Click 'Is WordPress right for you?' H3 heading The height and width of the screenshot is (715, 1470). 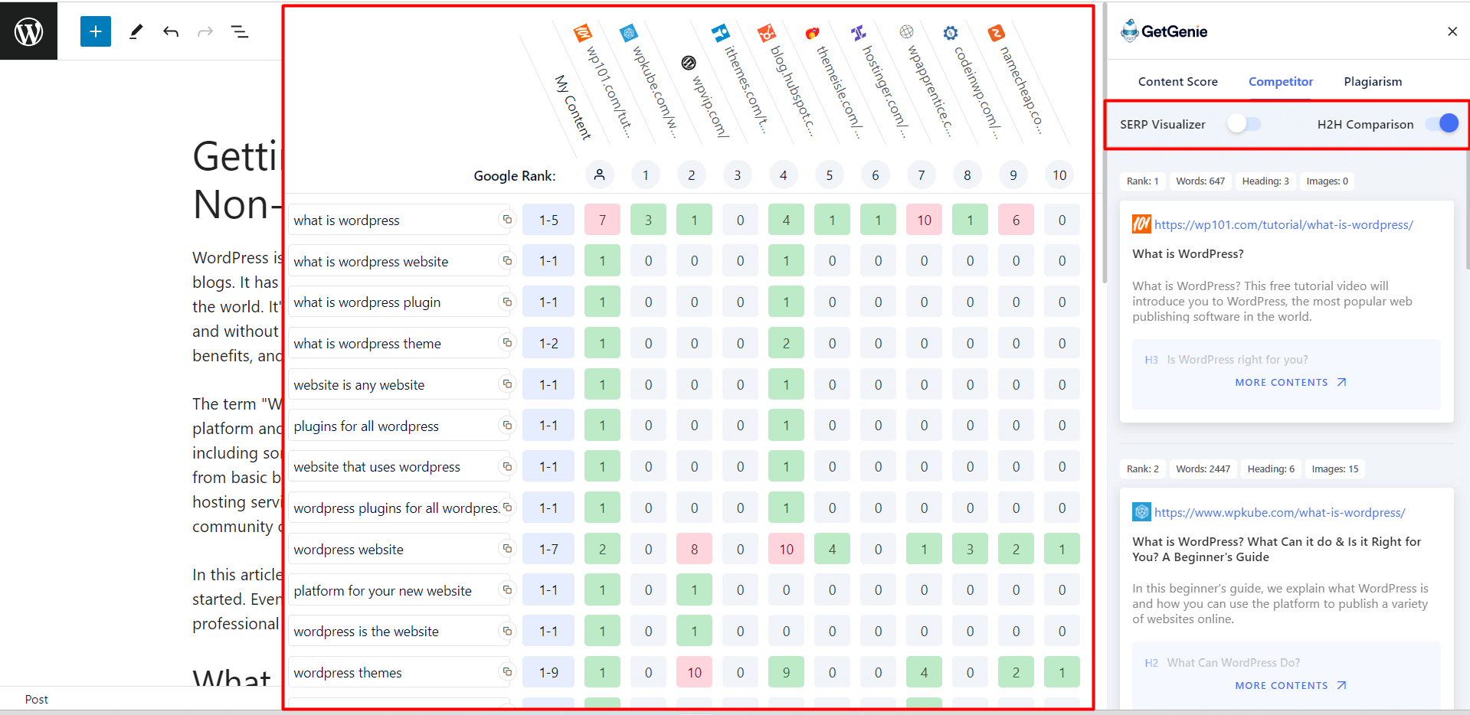click(x=1237, y=359)
